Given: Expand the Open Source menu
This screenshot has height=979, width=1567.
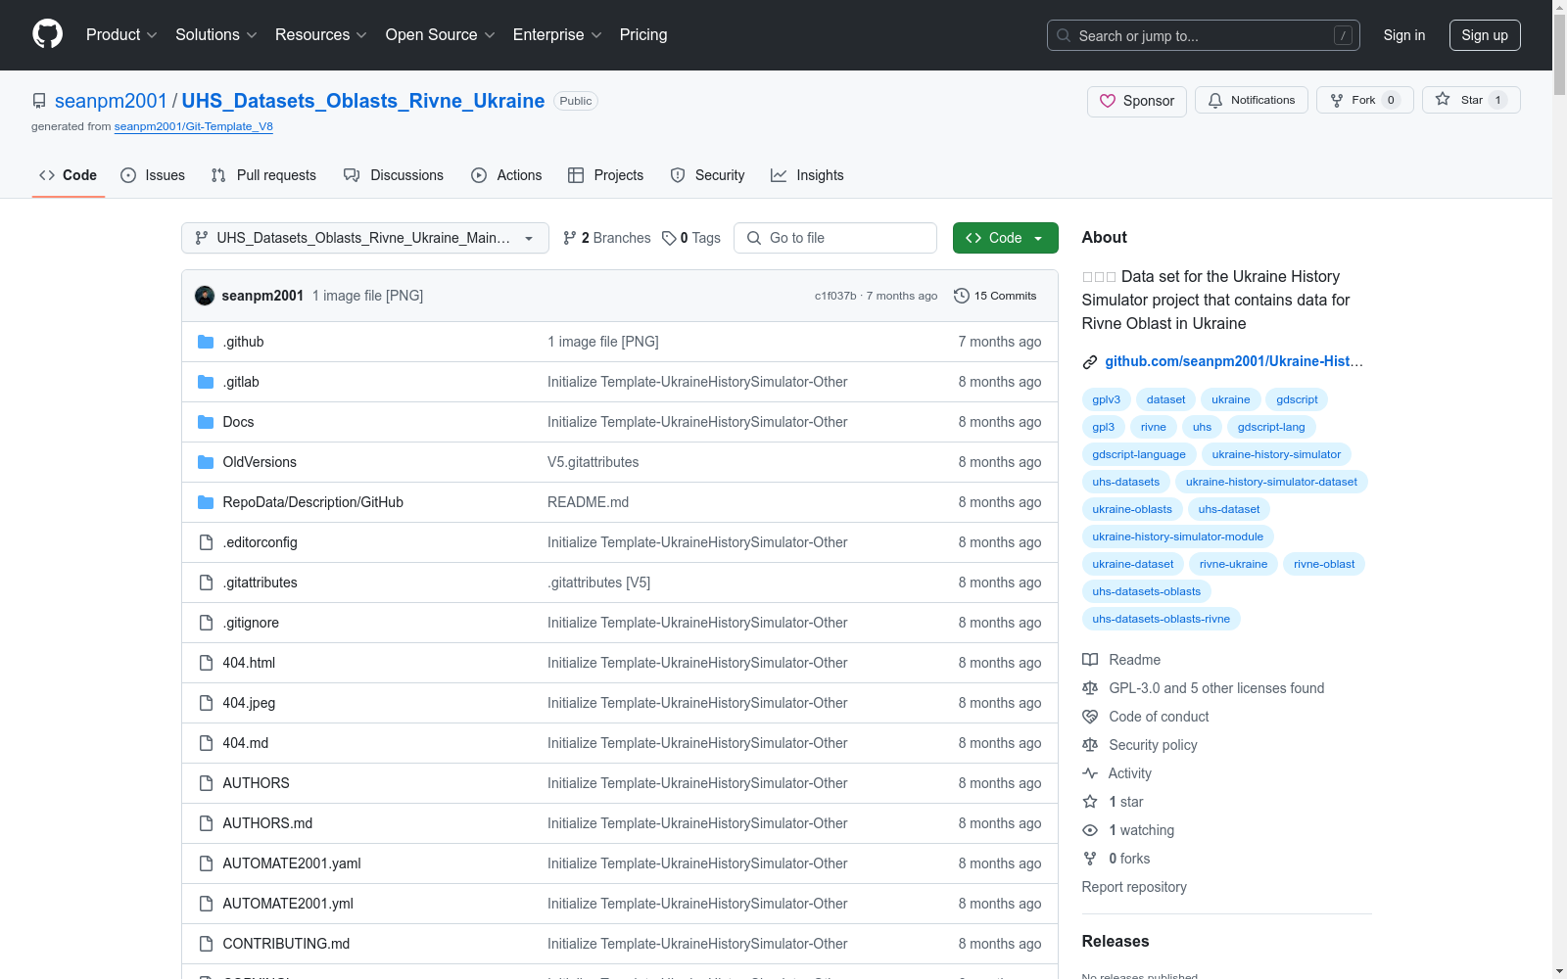Looking at the screenshot, I should click(441, 35).
